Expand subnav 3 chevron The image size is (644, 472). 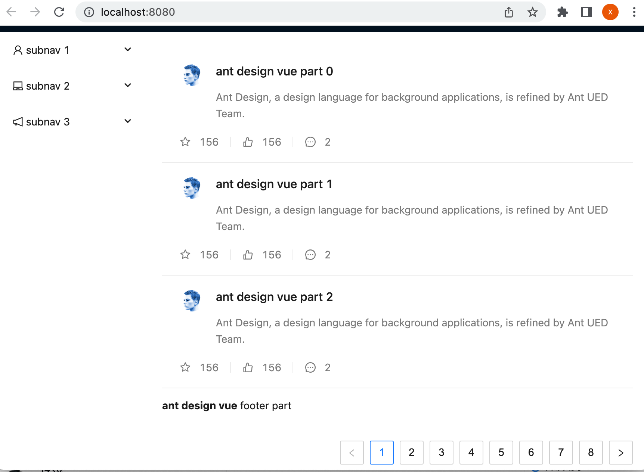[128, 121]
